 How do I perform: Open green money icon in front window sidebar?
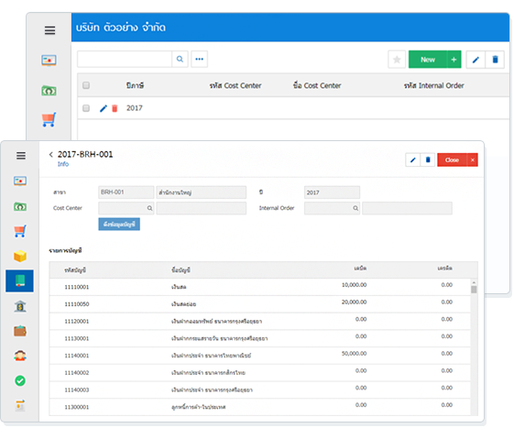[20, 207]
